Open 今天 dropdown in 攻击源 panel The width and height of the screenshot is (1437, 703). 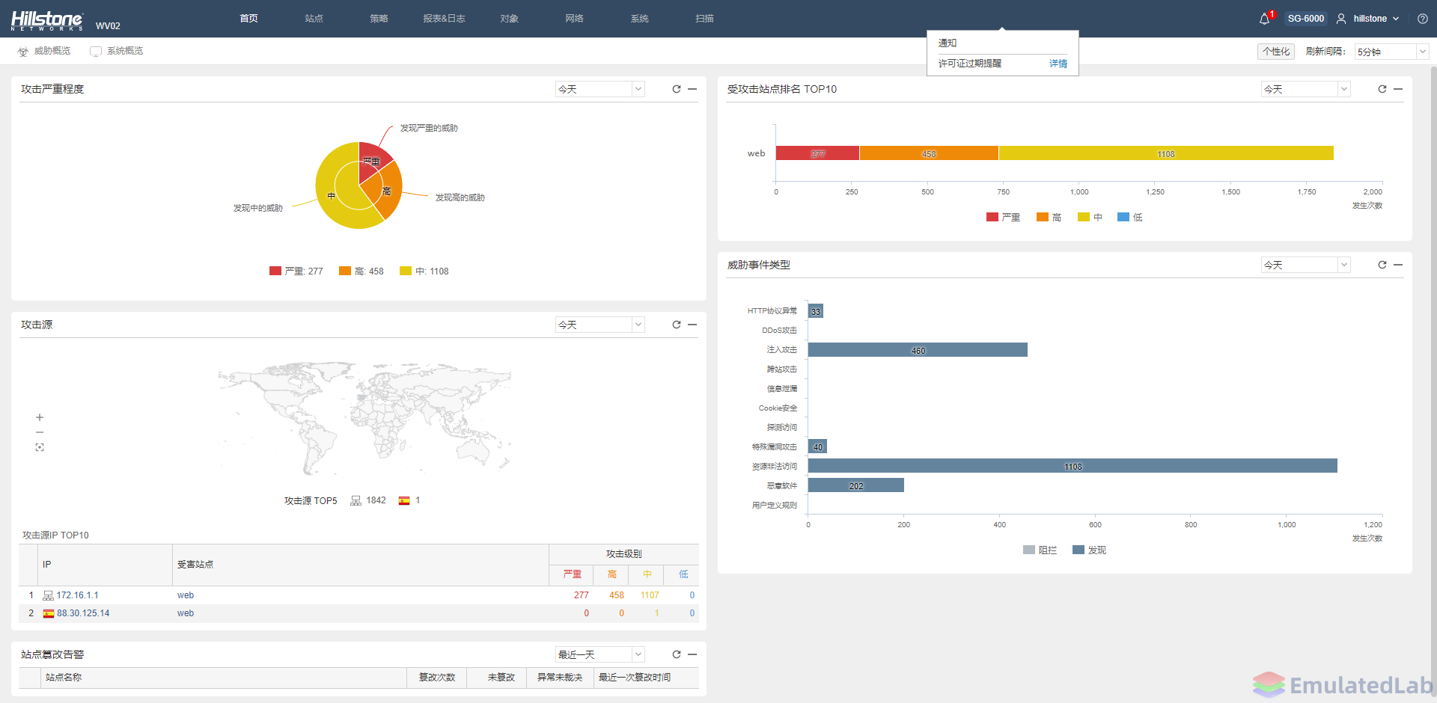tap(599, 325)
